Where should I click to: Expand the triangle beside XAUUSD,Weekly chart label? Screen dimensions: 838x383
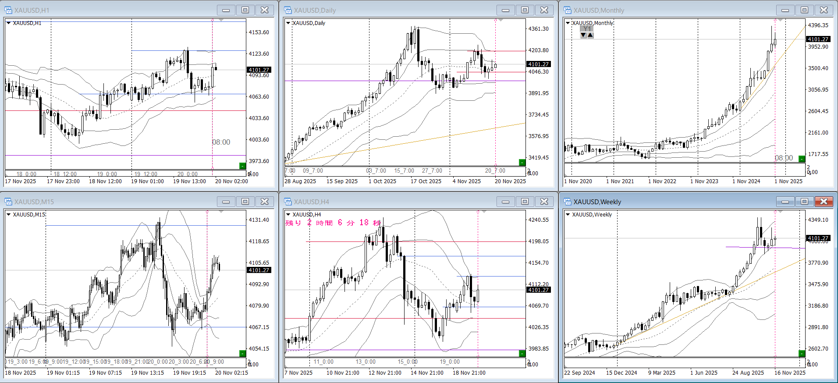pyautogui.click(x=568, y=215)
